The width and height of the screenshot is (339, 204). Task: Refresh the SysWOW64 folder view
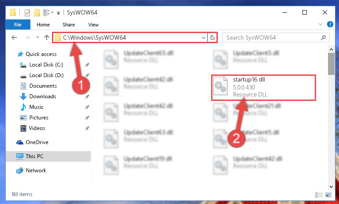pyautogui.click(x=212, y=38)
